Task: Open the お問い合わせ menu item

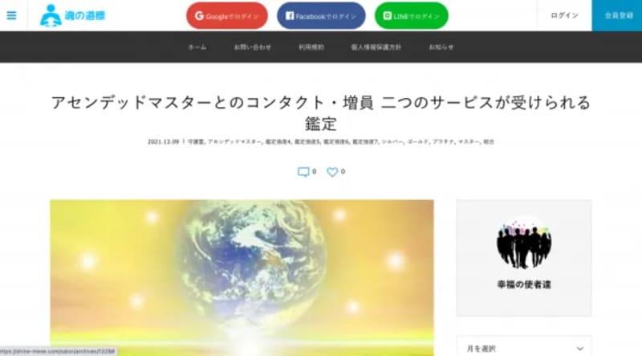Action: tap(252, 47)
